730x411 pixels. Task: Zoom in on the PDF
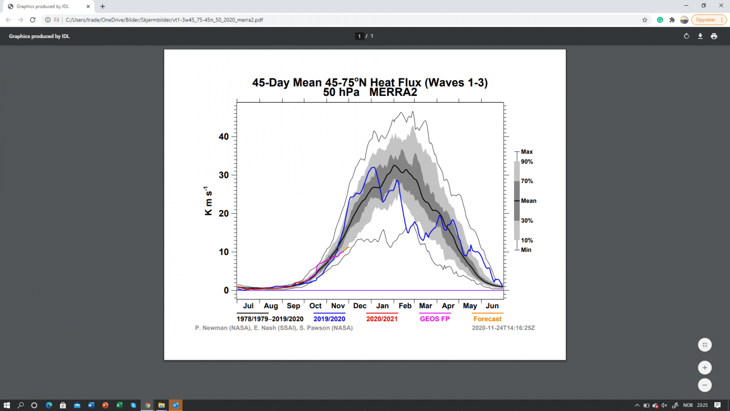tap(705, 368)
